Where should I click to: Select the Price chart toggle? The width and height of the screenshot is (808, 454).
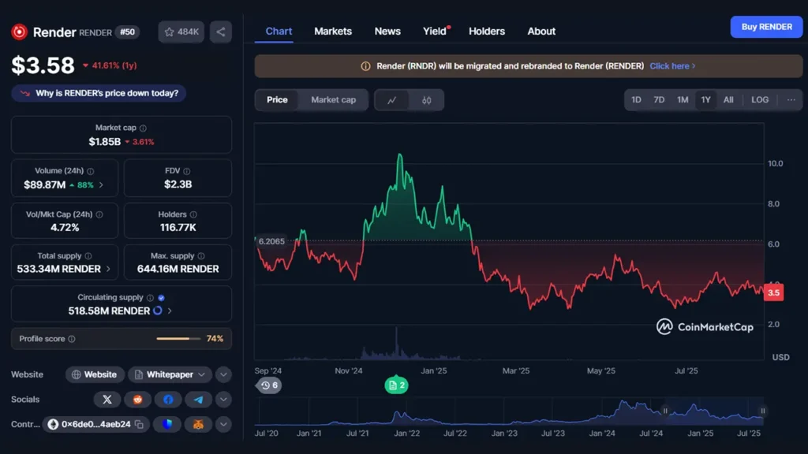pos(277,100)
